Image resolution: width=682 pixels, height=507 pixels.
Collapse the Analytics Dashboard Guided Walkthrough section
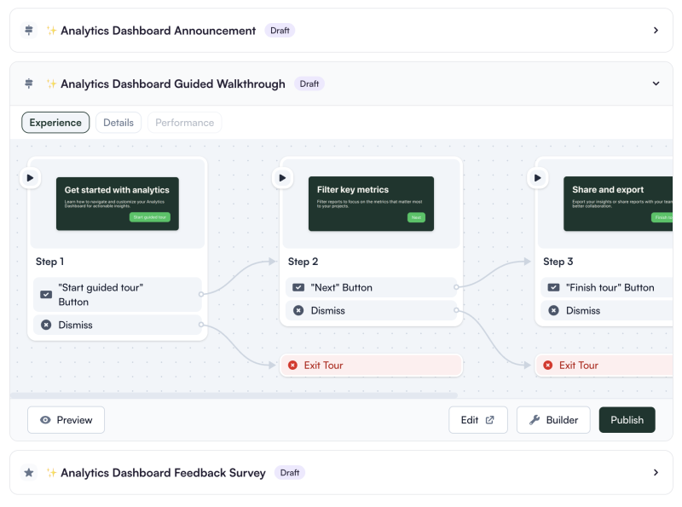point(656,84)
